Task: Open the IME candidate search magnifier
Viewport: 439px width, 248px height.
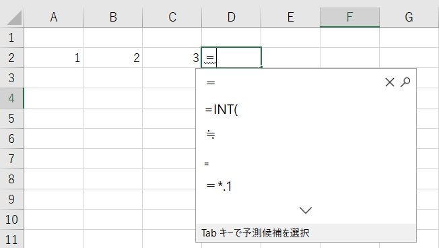Action: (405, 82)
